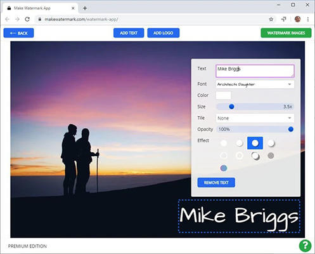Choose the gray circle effect option
Viewport: 315px width, 254px height.
[271, 156]
